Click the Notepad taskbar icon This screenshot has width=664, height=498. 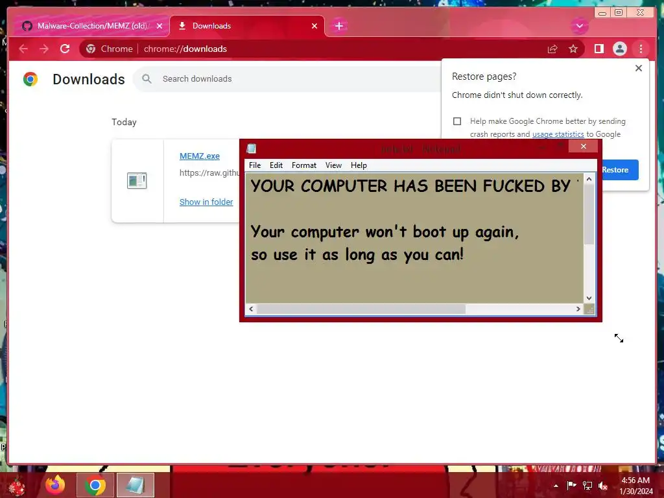point(135,485)
